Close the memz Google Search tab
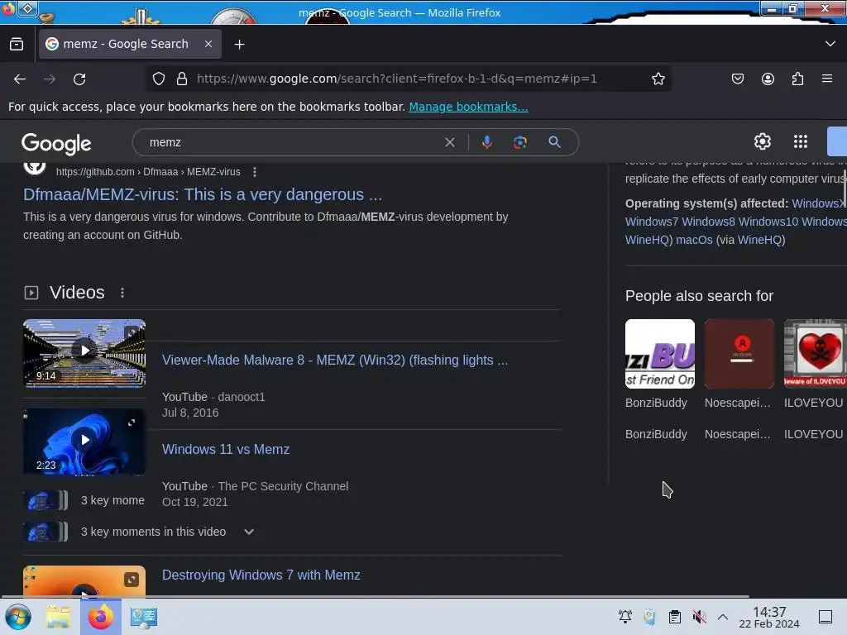Image resolution: width=847 pixels, height=635 pixels. click(x=208, y=44)
